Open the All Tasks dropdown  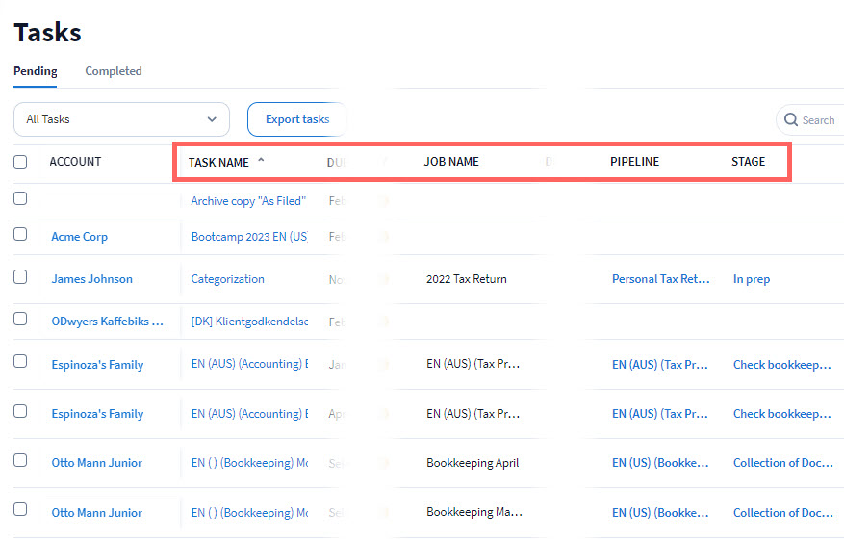[121, 119]
